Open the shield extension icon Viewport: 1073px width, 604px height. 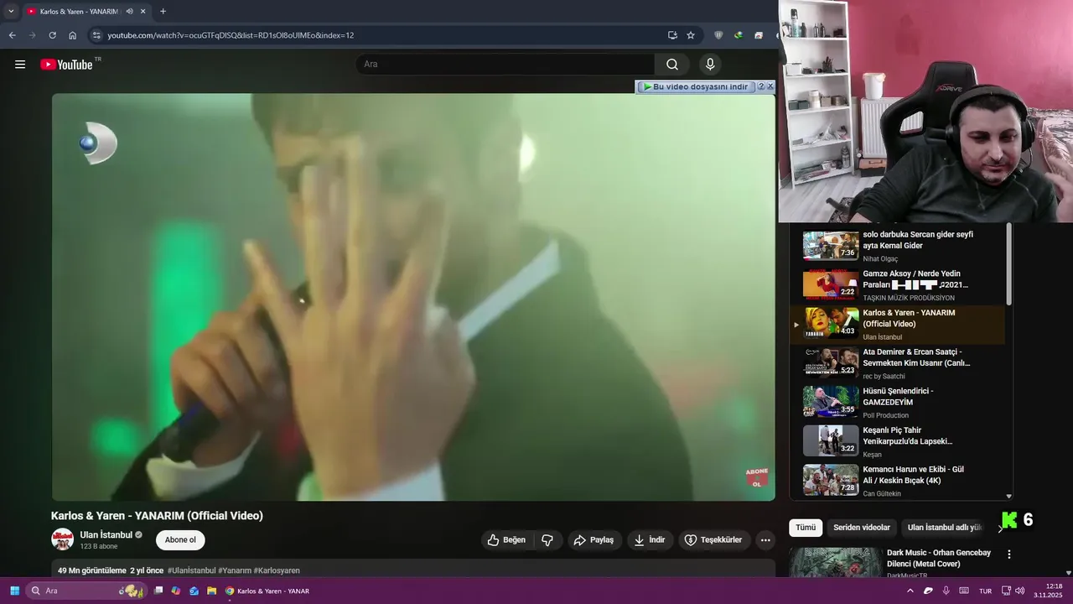(718, 35)
